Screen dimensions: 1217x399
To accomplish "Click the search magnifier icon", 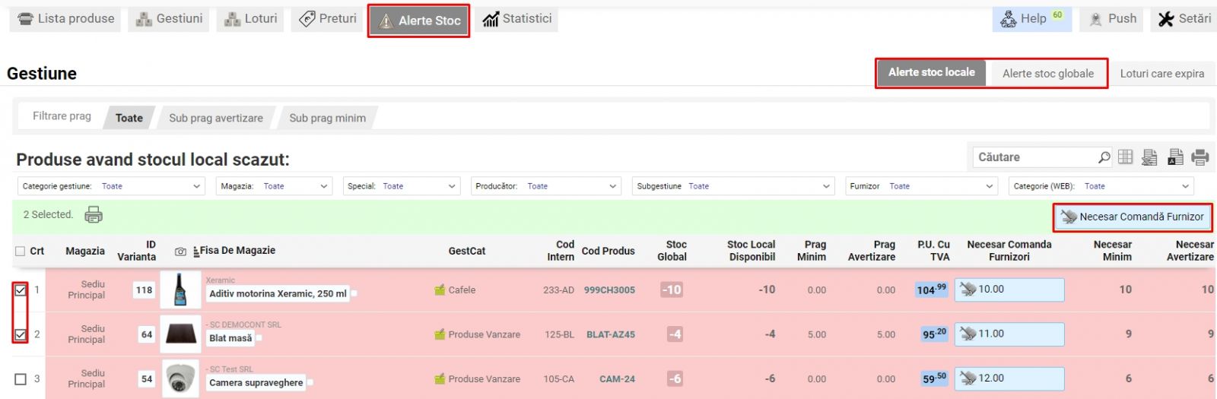I will (x=1104, y=157).
